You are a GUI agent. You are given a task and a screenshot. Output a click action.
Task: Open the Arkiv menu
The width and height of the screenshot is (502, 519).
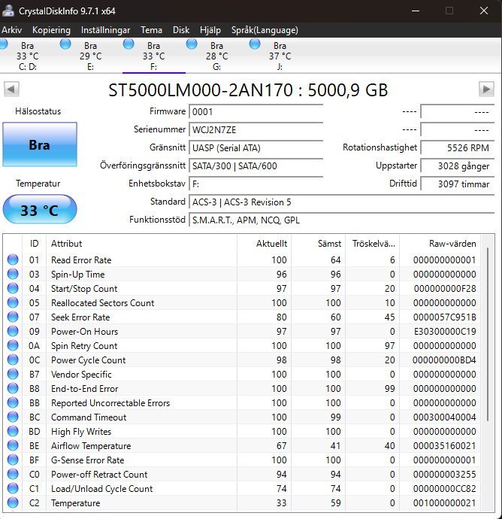(11, 30)
